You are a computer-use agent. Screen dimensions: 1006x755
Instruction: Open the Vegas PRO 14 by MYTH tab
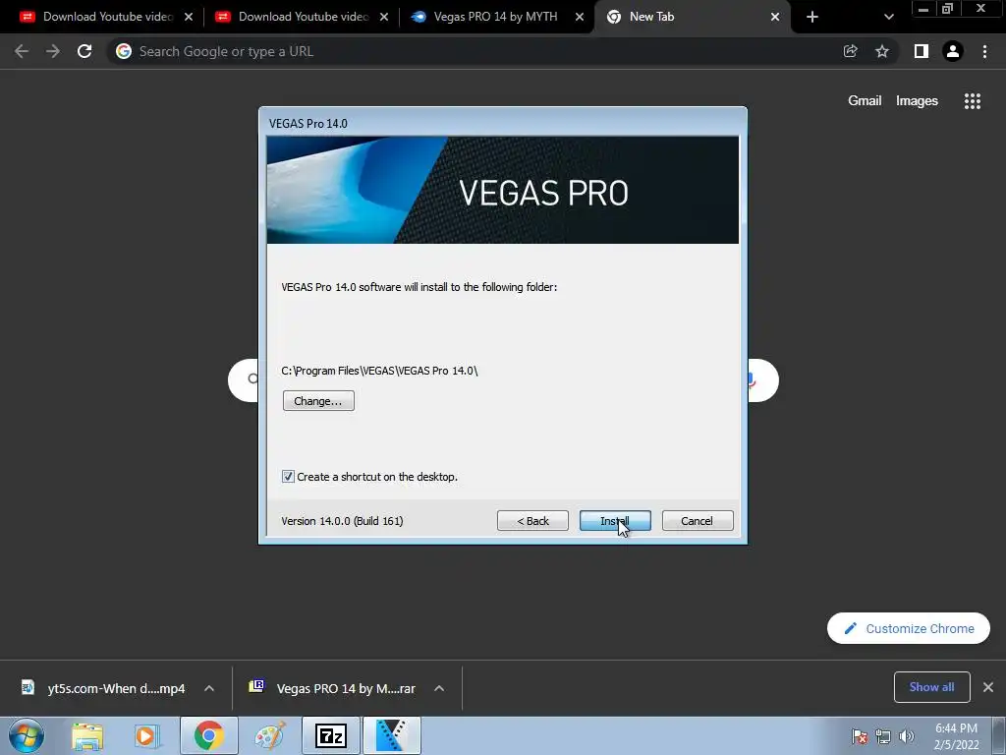[495, 17]
